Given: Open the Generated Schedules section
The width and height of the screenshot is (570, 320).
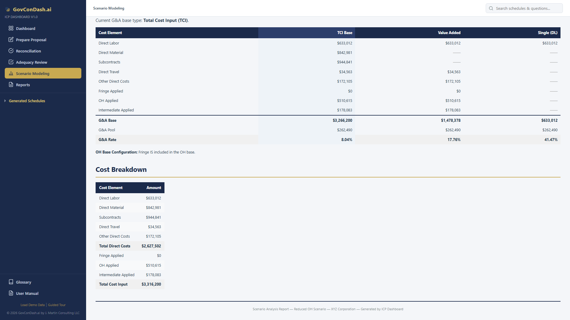Looking at the screenshot, I should (x=27, y=101).
